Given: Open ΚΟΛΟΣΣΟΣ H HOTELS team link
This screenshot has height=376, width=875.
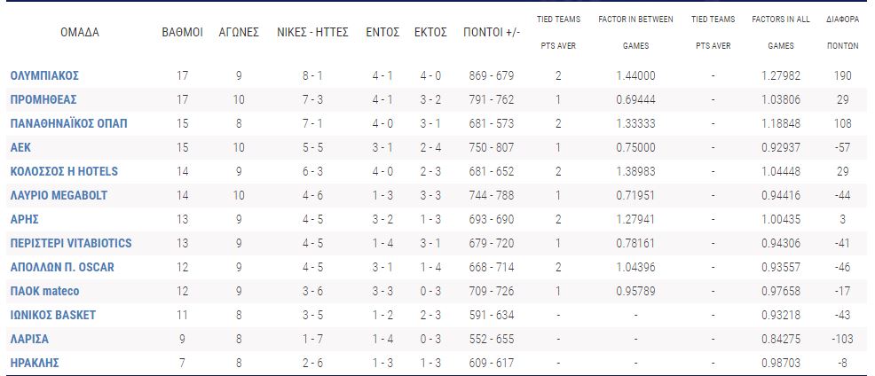Looking at the screenshot, I should [x=64, y=172].
